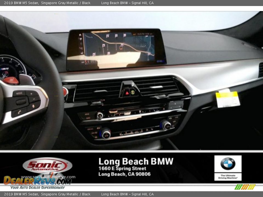Viewport: 263px width, 197px height.
Task: Click the yellow window sticker on dashboard
Action: click(x=227, y=99)
